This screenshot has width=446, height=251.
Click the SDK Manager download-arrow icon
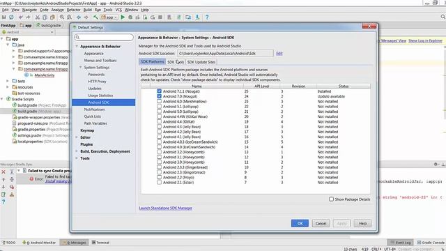(197, 17)
